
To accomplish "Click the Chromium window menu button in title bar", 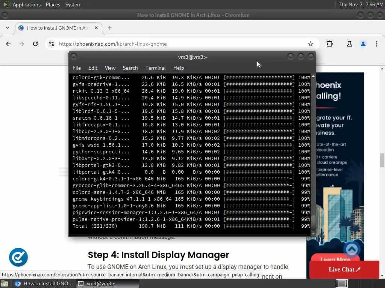I will coord(5,15).
